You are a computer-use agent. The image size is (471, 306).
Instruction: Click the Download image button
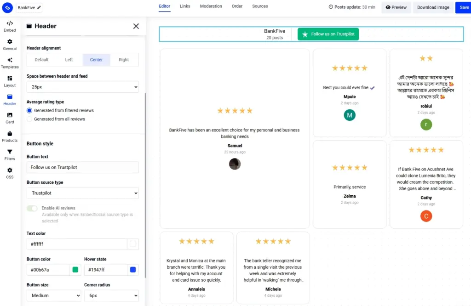click(x=433, y=7)
